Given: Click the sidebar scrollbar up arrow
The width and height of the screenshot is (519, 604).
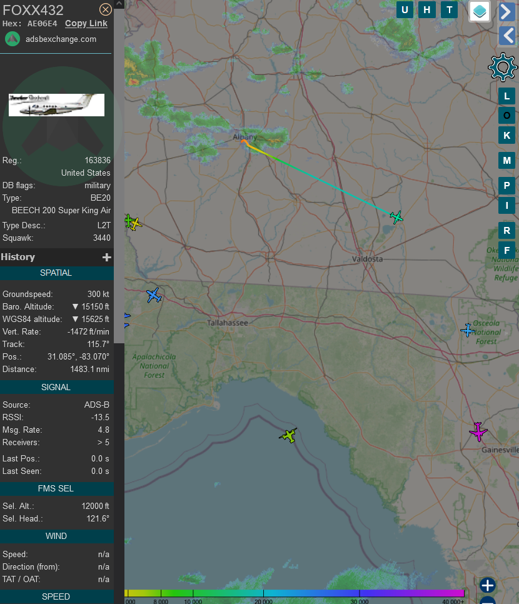Looking at the screenshot, I should [119, 4].
